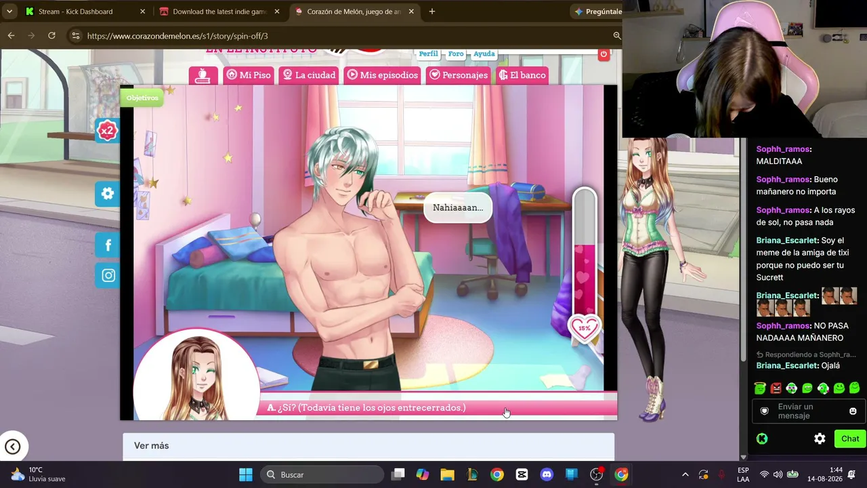Open Personajes menu

tap(459, 75)
